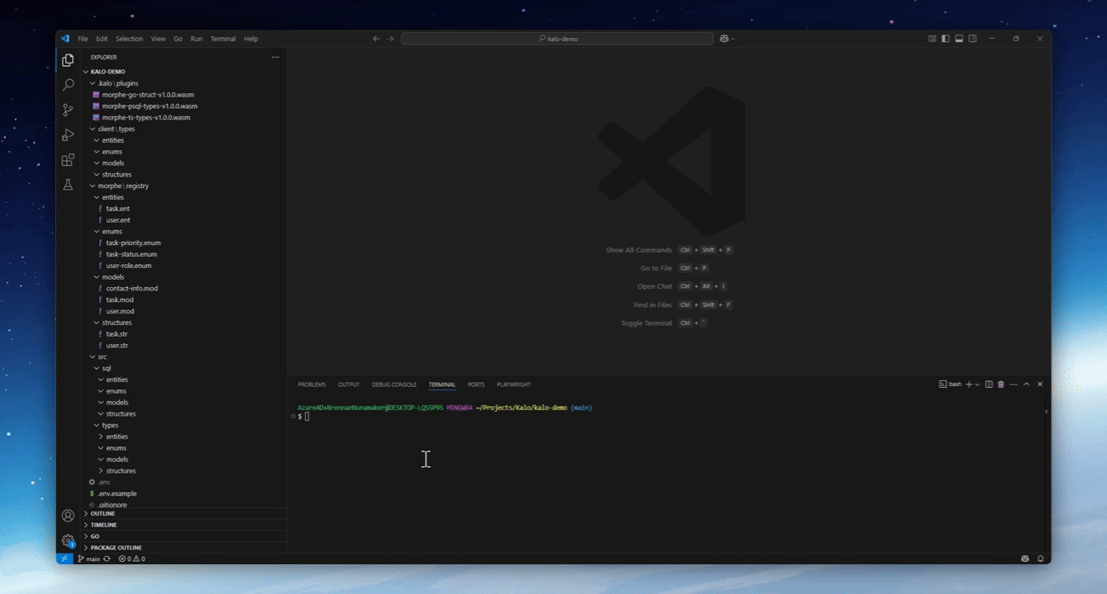The width and height of the screenshot is (1107, 594).
Task: Open the Source Control view
Action: (x=68, y=110)
